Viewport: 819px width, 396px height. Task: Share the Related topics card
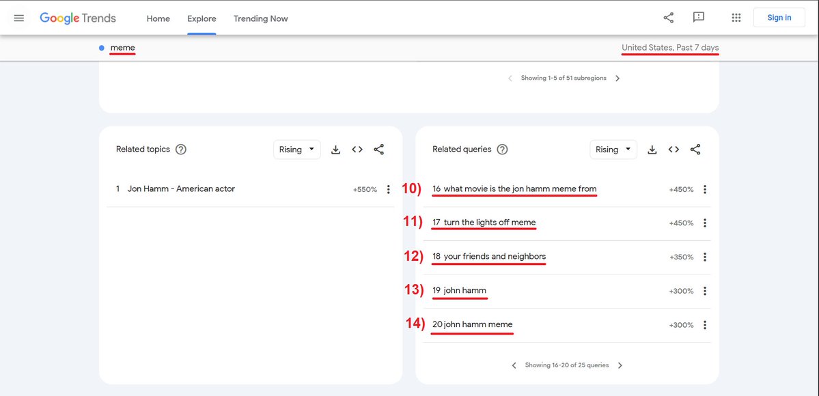click(x=378, y=150)
